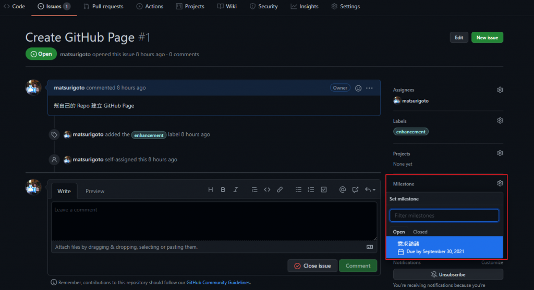534x290 pixels.
Task: Insert heading via toolbar H icon
Action: (x=211, y=190)
